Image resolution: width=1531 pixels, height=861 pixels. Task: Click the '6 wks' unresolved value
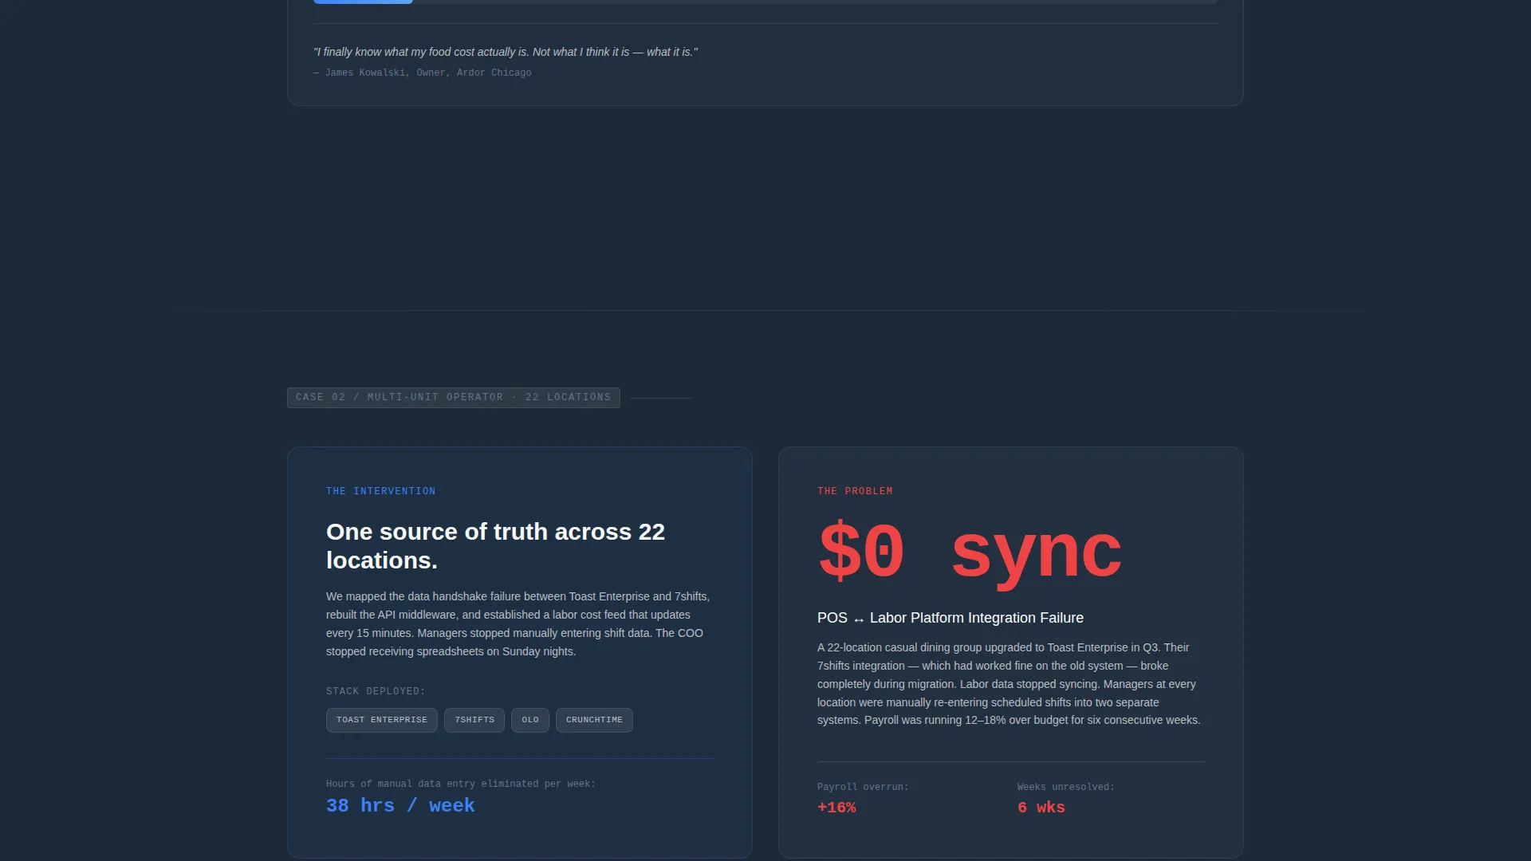pos(1041,808)
